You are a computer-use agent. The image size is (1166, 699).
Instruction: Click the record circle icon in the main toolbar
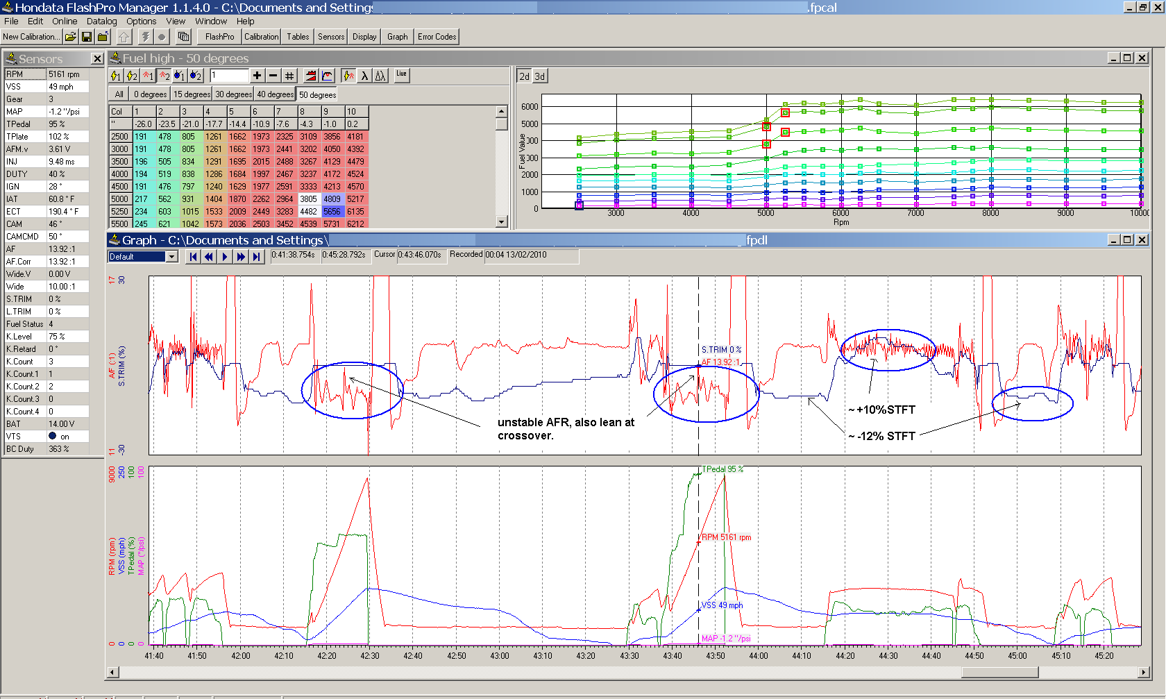pyautogui.click(x=162, y=37)
